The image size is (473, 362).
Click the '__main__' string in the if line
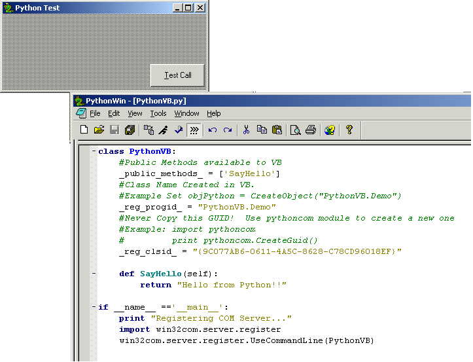coord(198,308)
